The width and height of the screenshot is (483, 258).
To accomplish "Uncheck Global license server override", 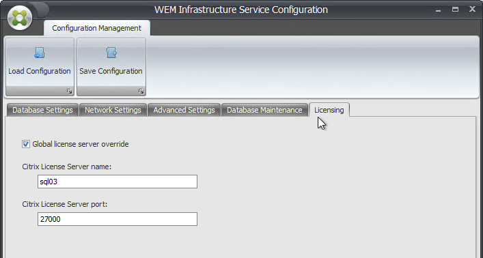I will pos(26,144).
